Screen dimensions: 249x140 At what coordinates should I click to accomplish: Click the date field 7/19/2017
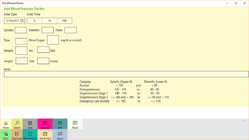pyautogui.click(x=14, y=21)
